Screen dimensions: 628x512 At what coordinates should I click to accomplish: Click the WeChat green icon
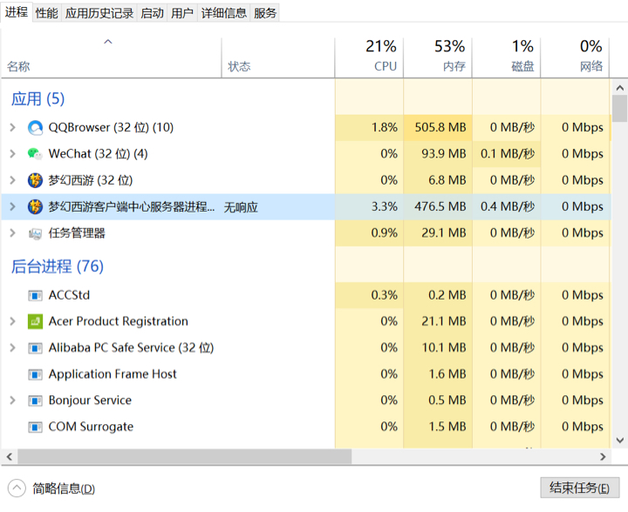tap(35, 154)
